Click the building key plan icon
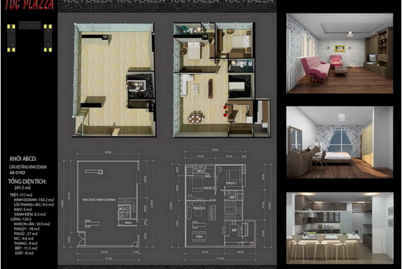This screenshot has height=269, width=402. (29, 37)
